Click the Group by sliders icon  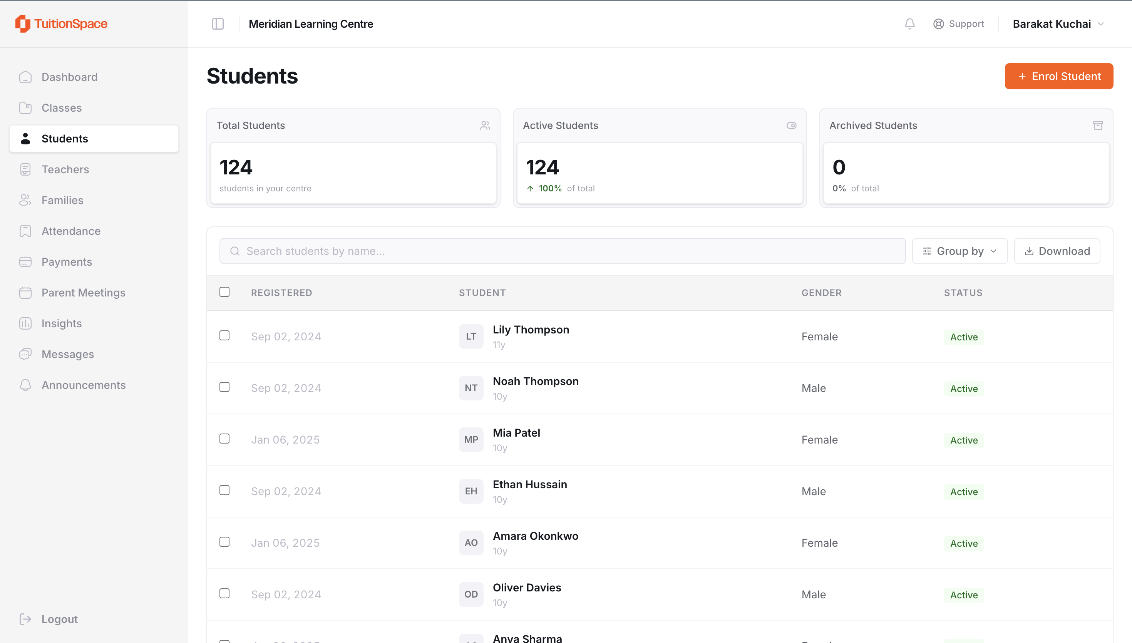click(927, 251)
